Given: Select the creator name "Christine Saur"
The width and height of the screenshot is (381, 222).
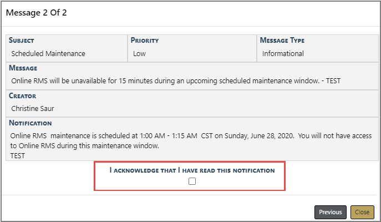Looking at the screenshot, I should 34,108.
